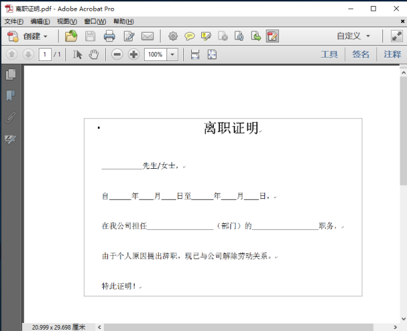Choose the text Select tool cursor icon
Viewport: 407px width, 331px height.
[77, 55]
